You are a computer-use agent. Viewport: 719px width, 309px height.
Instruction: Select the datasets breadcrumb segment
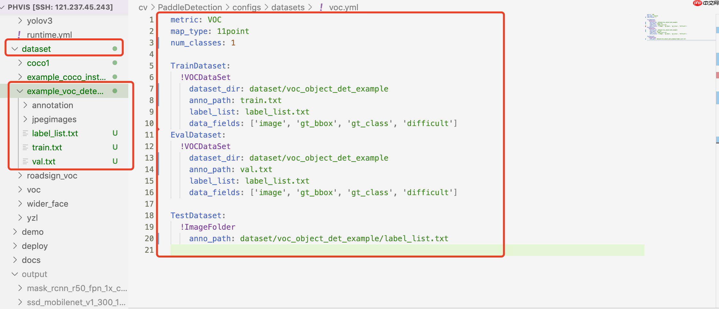click(288, 7)
